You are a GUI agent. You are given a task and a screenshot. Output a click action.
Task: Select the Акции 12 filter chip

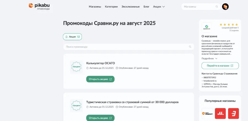coord(72,37)
